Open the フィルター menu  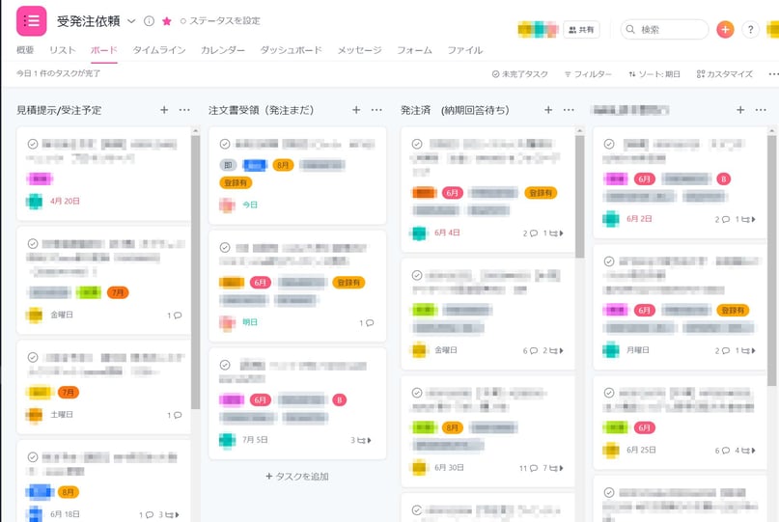(588, 74)
